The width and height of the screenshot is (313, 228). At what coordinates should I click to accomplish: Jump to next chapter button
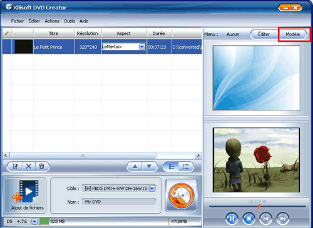click(x=282, y=219)
